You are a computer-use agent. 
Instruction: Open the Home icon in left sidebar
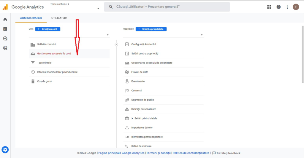click(5, 20)
